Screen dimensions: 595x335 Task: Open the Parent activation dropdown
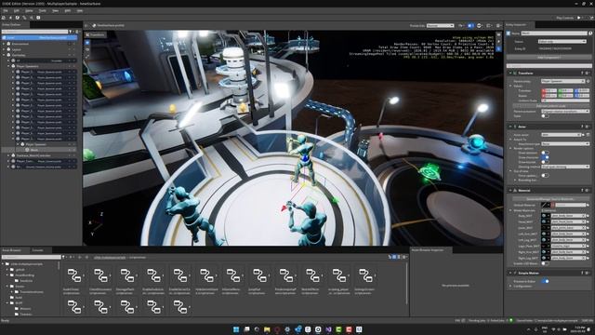tap(565, 112)
